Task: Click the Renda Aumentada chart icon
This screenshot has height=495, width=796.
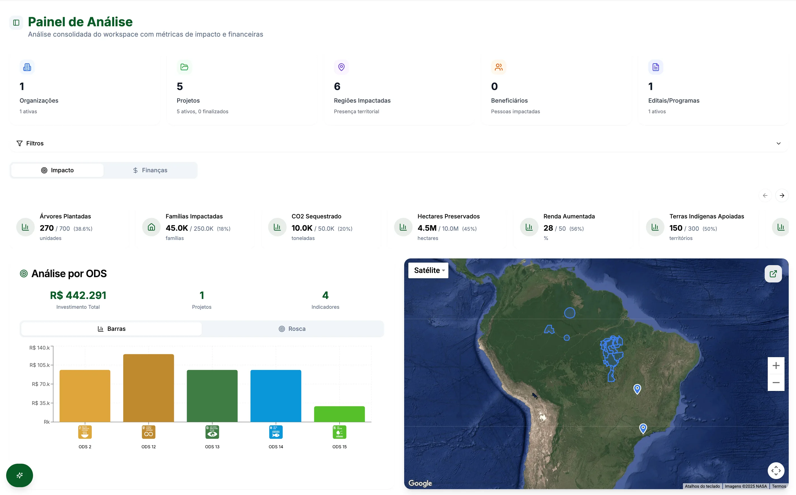Action: tap(529, 227)
